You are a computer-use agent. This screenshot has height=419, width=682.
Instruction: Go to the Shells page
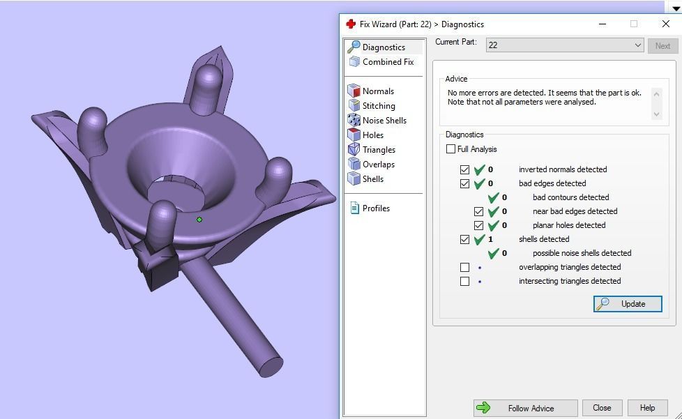coord(373,178)
